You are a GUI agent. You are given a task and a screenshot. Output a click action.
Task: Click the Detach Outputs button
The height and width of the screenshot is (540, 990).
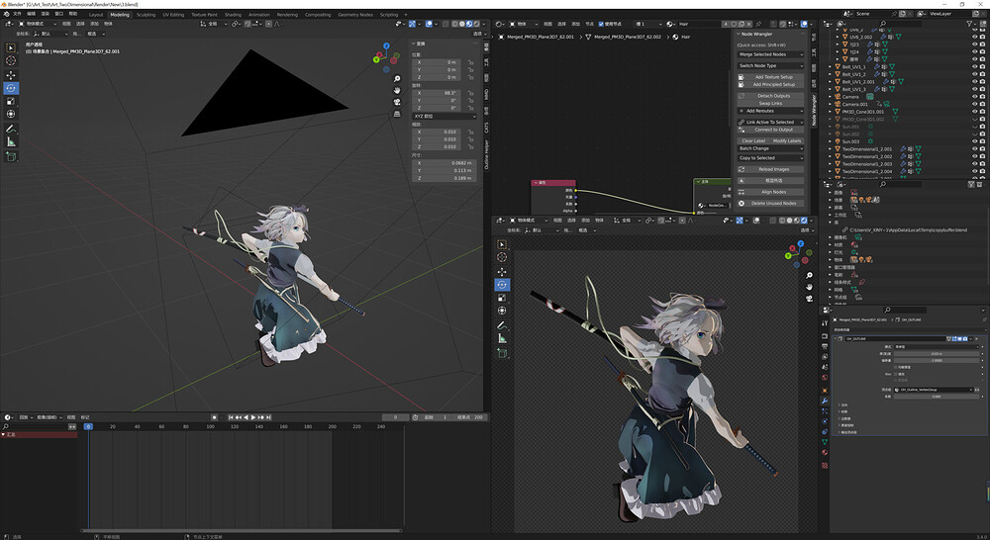(770, 96)
